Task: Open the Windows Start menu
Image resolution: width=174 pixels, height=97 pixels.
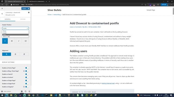Action: (x=2, y=95)
